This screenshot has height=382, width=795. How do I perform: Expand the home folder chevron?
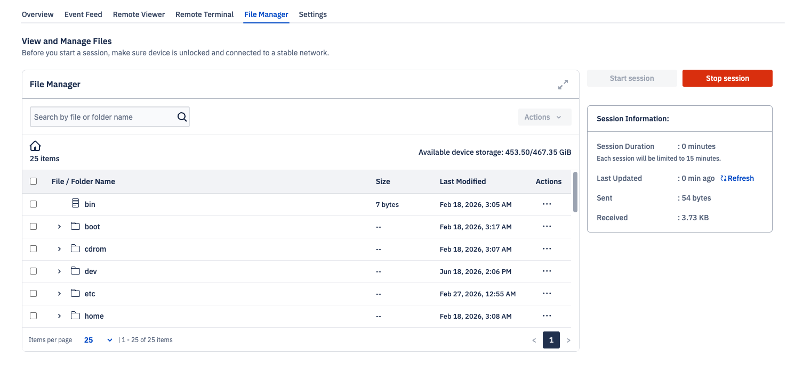pyautogui.click(x=59, y=316)
